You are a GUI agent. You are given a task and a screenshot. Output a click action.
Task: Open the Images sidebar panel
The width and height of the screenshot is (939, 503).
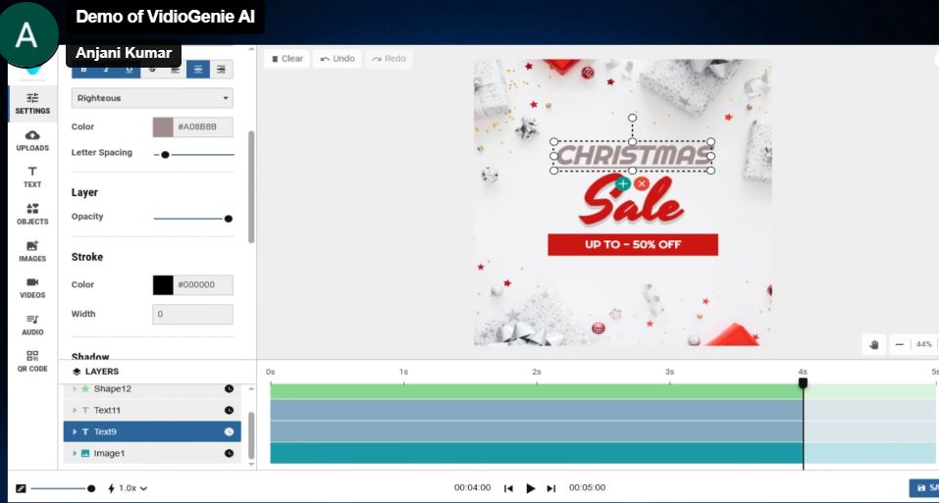click(x=32, y=251)
